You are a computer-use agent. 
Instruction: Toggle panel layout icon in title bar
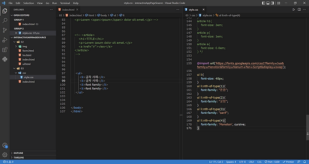coord(268,3)
